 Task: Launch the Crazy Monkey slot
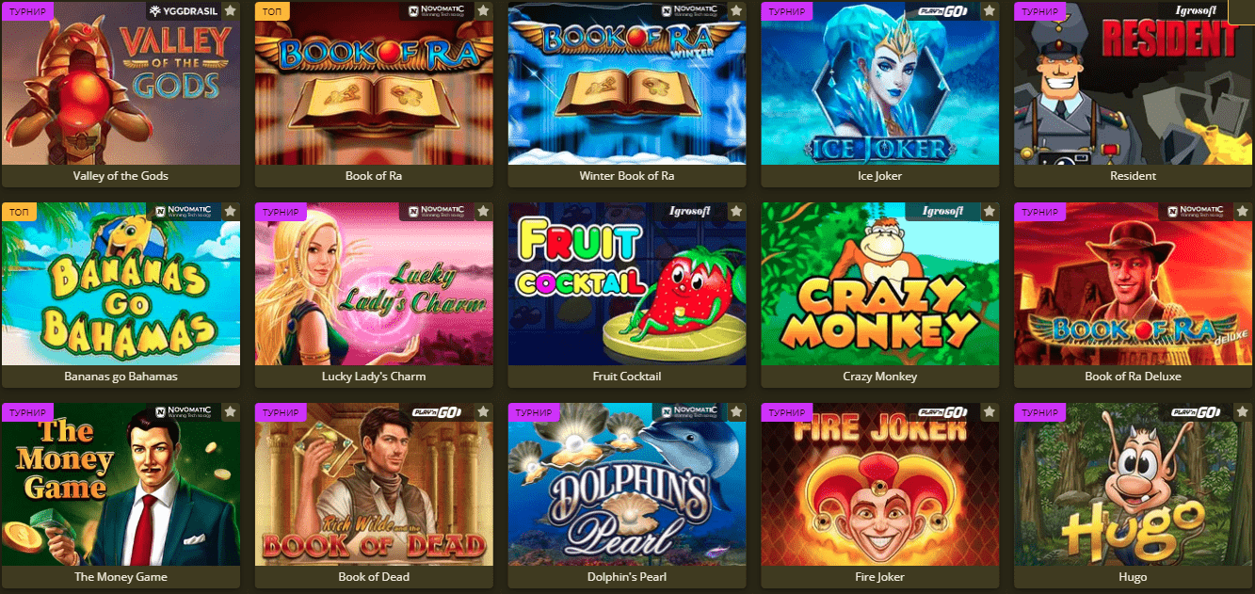pyautogui.click(x=880, y=283)
